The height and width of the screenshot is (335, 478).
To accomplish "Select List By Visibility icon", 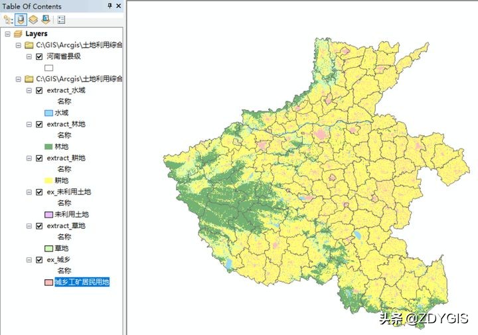I will click(x=33, y=20).
